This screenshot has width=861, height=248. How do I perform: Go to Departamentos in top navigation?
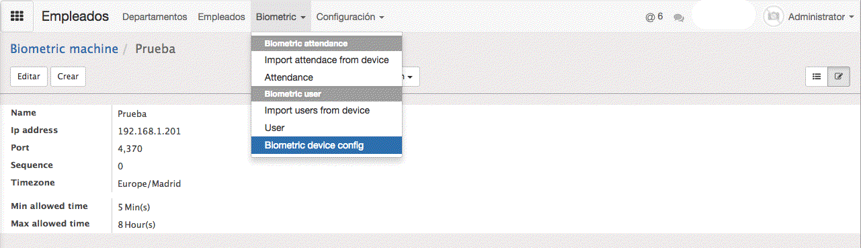155,17
